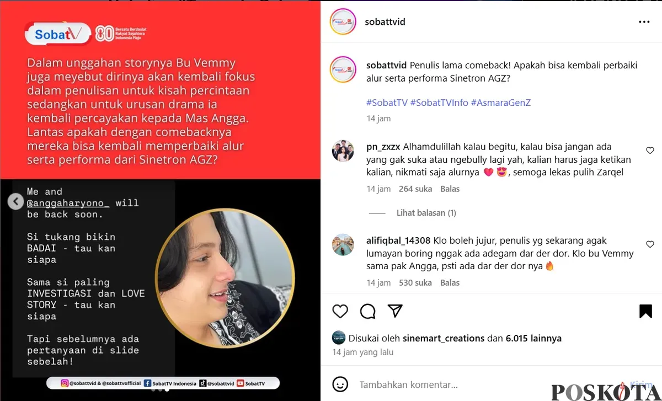Image resolution: width=662 pixels, height=401 pixels.
Task: Like the post with the heart icon
Action: (x=340, y=311)
